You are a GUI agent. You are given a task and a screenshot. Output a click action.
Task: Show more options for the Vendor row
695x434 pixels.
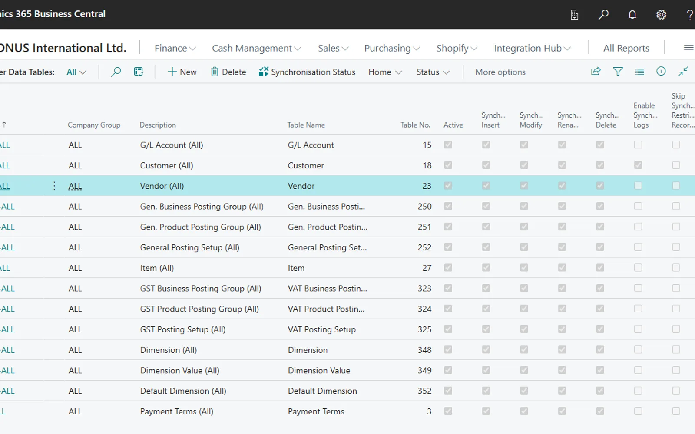pos(54,186)
